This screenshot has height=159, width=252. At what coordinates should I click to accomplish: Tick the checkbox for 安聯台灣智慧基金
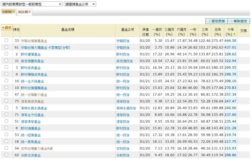pos(6,41)
